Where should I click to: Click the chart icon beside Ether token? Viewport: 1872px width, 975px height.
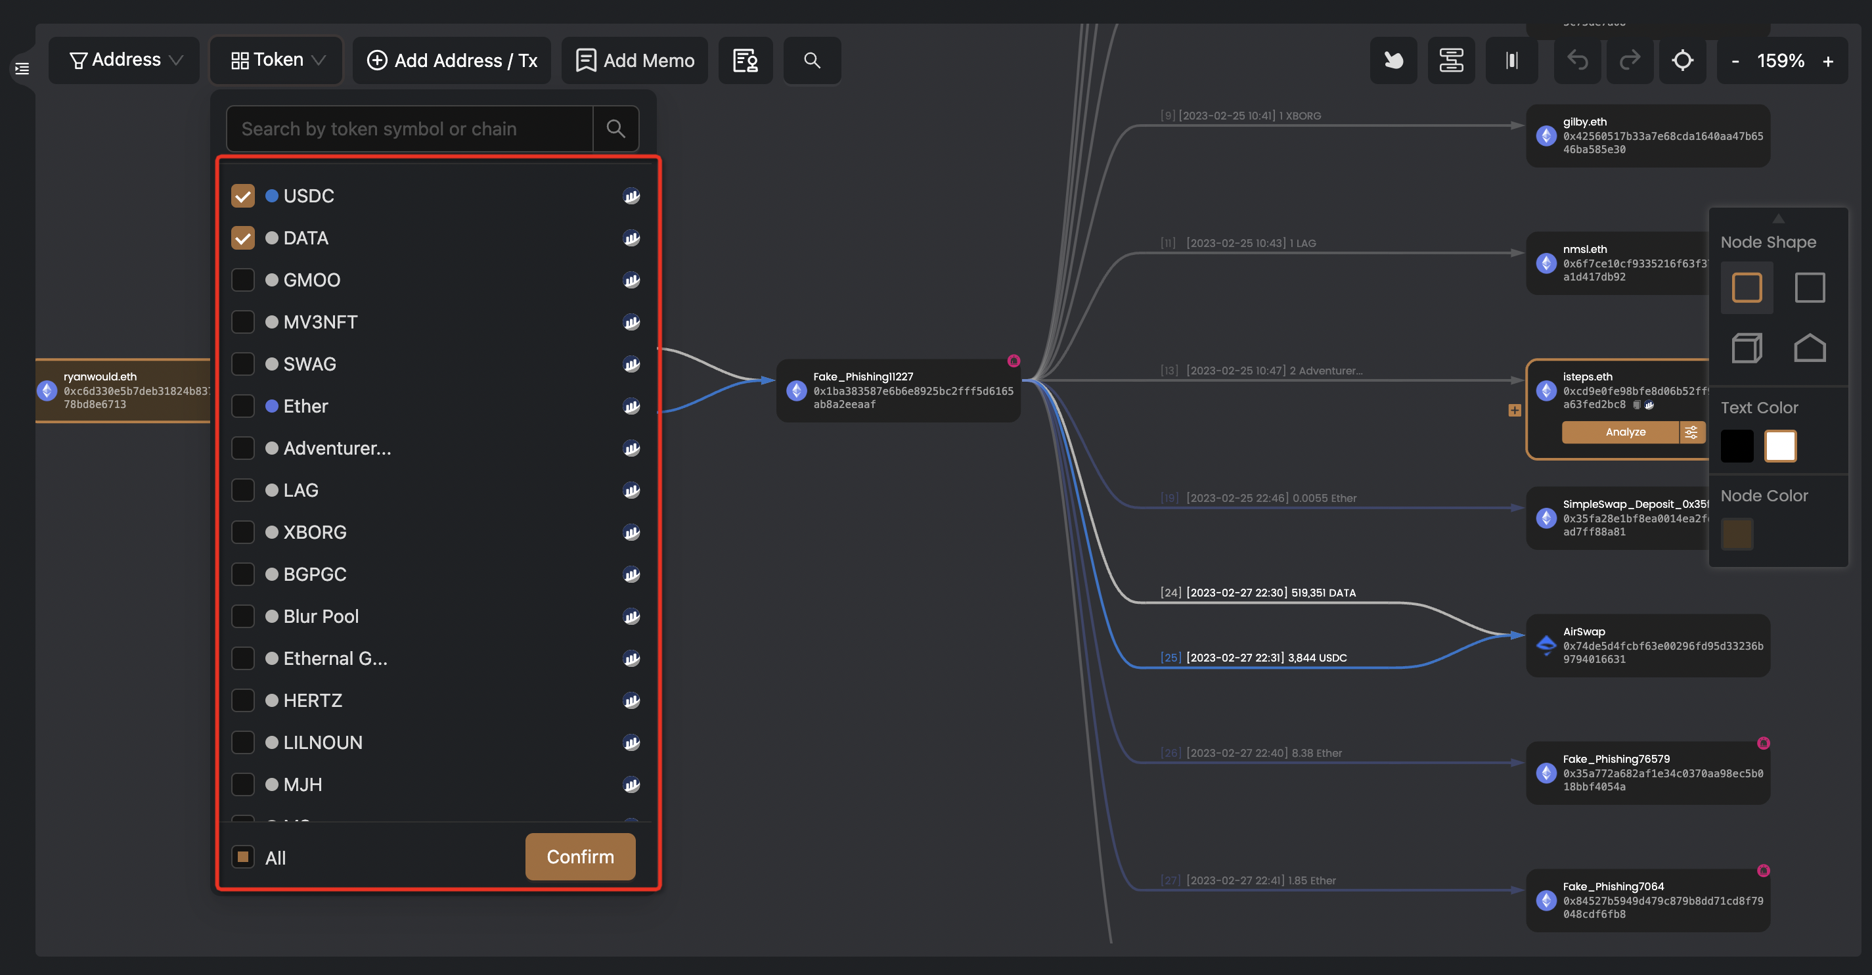[631, 407]
